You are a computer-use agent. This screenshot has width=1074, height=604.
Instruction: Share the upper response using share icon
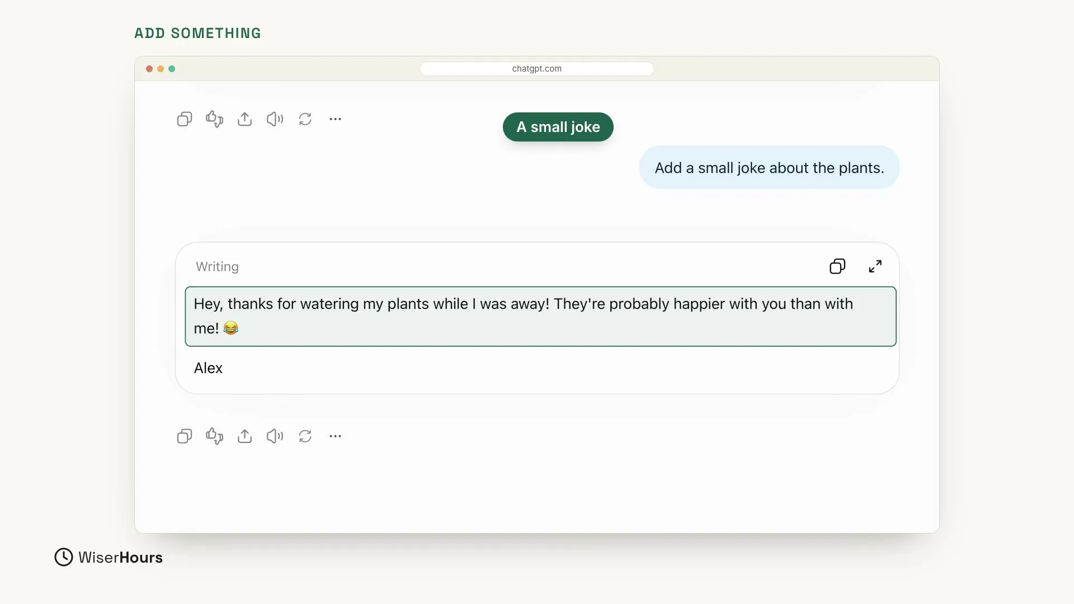(x=244, y=119)
